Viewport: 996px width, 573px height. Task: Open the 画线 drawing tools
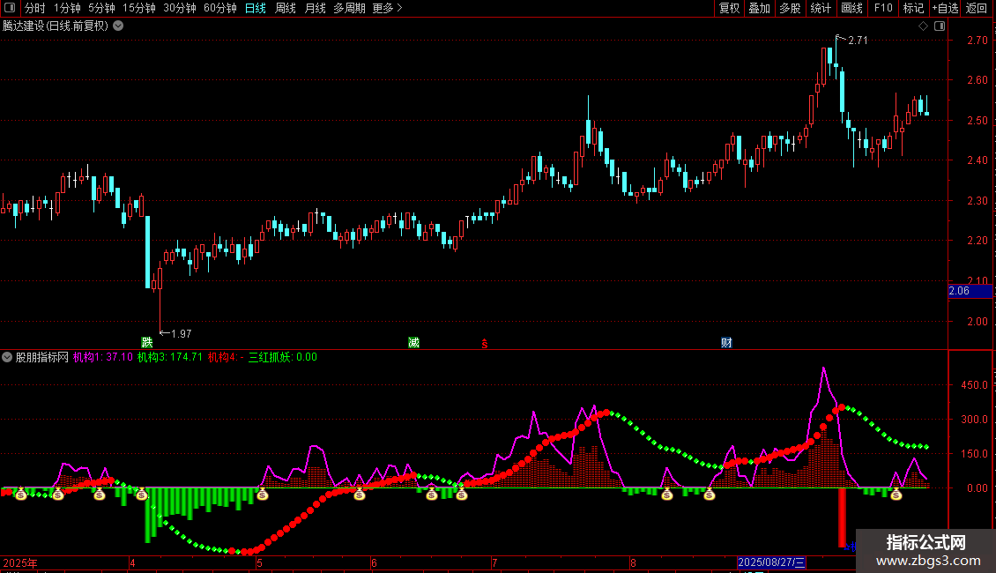851,8
